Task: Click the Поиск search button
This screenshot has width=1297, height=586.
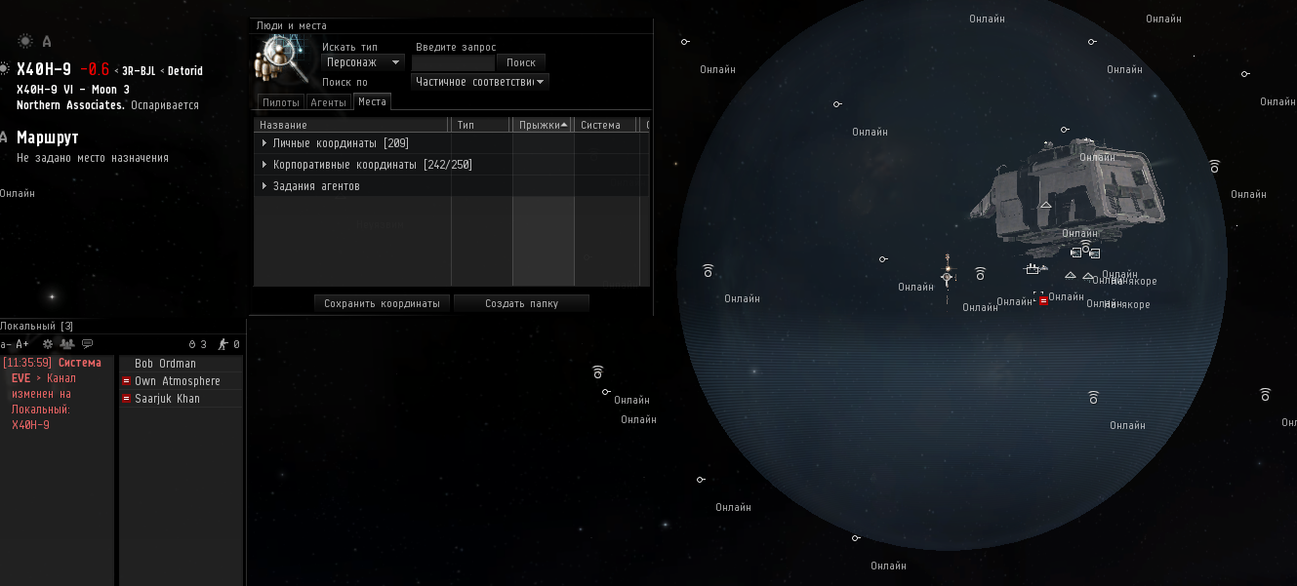Action: [x=521, y=62]
